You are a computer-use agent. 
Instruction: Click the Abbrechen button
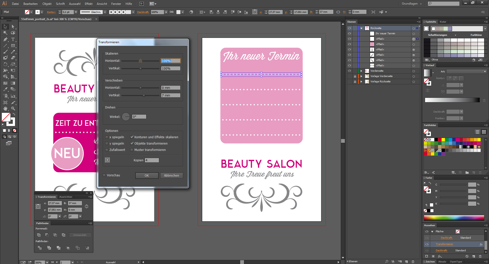(x=171, y=176)
